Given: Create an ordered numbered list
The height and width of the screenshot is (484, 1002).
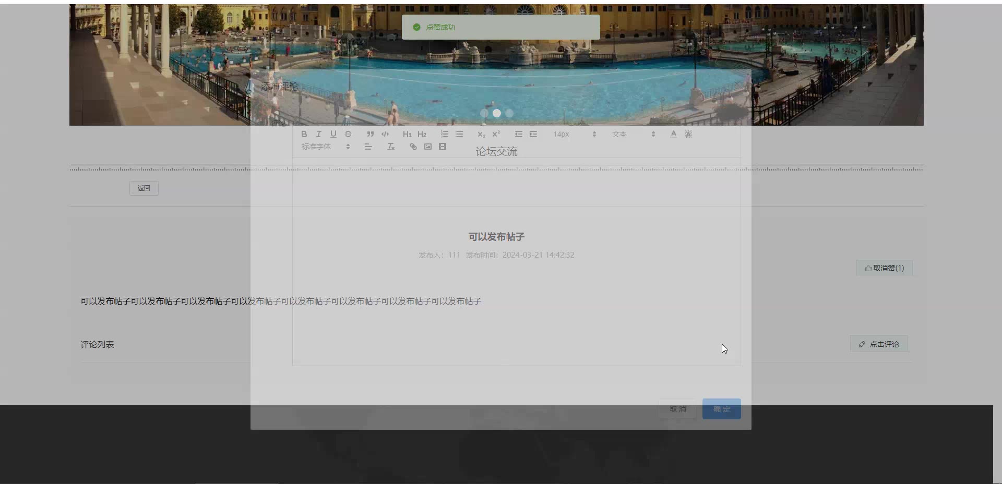Looking at the screenshot, I should tap(444, 134).
